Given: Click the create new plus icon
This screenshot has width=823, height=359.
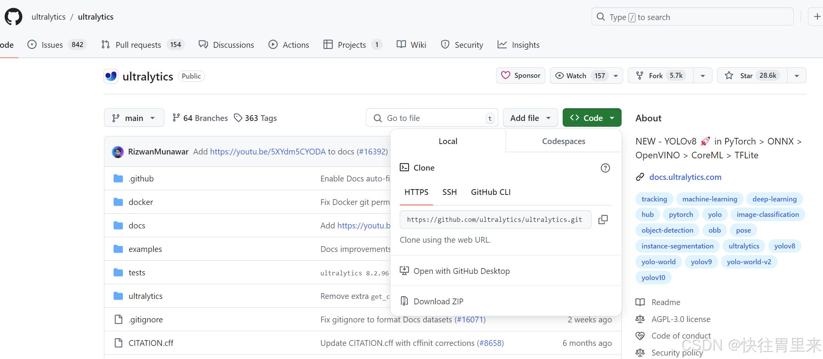Looking at the screenshot, I should click(817, 17).
